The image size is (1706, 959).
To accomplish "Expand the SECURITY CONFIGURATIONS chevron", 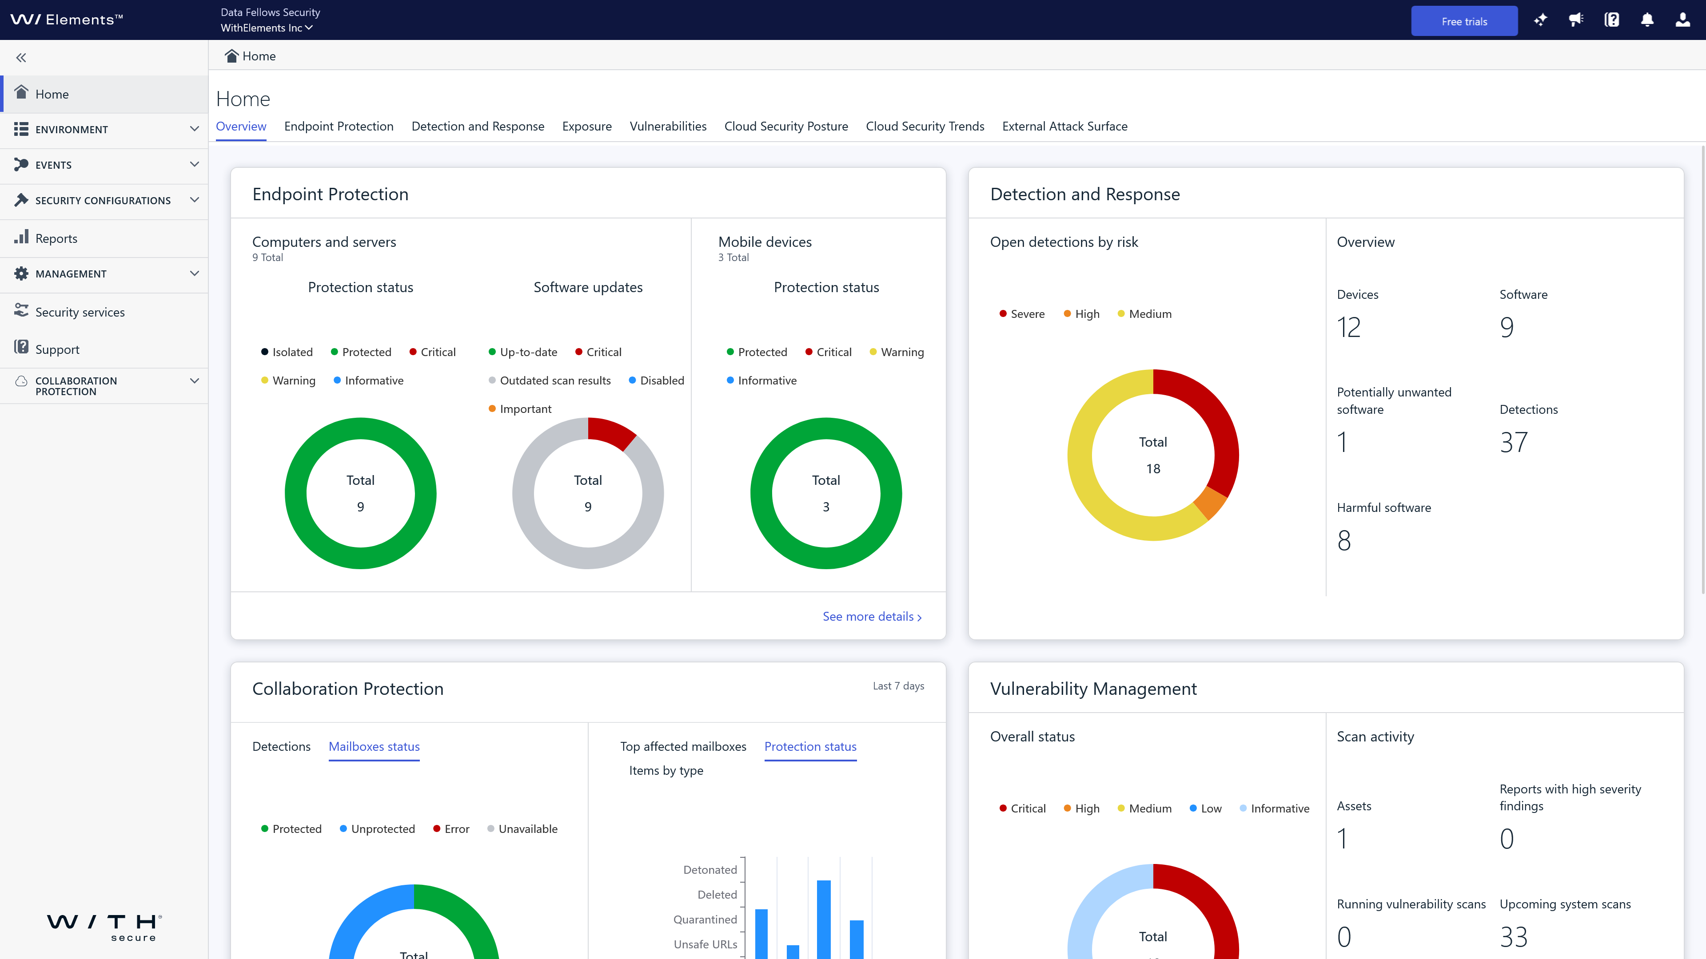I will coord(194,200).
